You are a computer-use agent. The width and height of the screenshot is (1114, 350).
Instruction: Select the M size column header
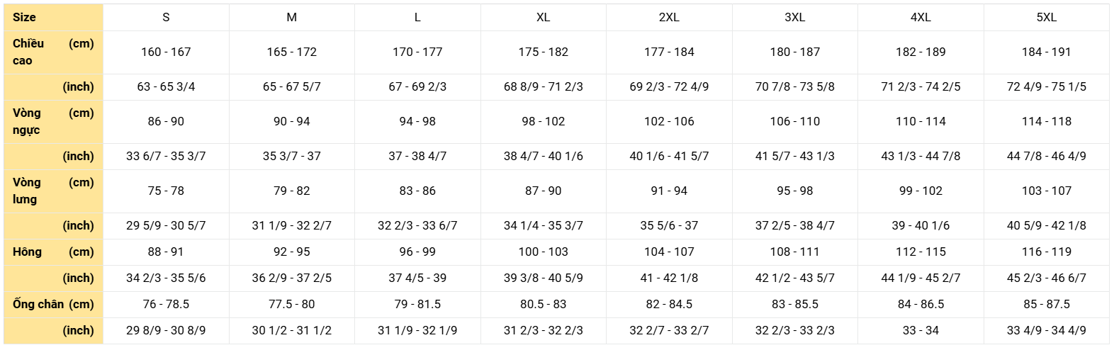click(291, 17)
